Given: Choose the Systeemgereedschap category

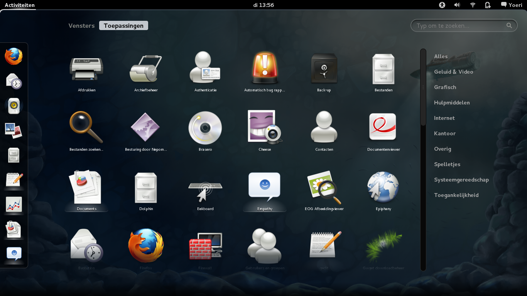Looking at the screenshot, I should click(461, 180).
